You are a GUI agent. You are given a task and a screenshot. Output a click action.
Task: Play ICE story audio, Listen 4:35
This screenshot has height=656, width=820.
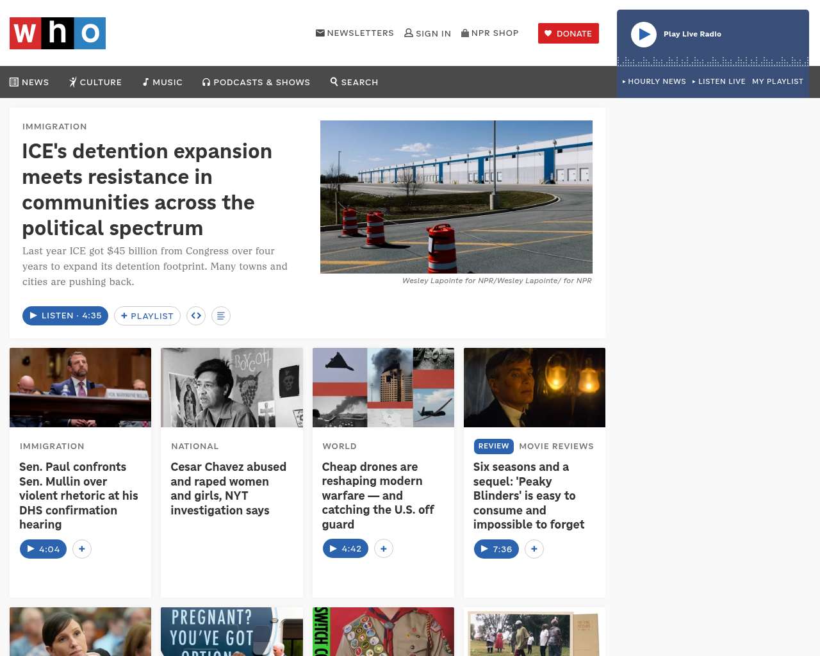65,316
